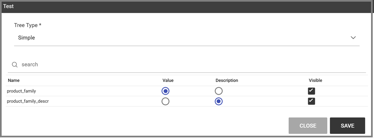This screenshot has height=138, width=374.
Task: Select Description radio for product_family
Action: [218, 91]
